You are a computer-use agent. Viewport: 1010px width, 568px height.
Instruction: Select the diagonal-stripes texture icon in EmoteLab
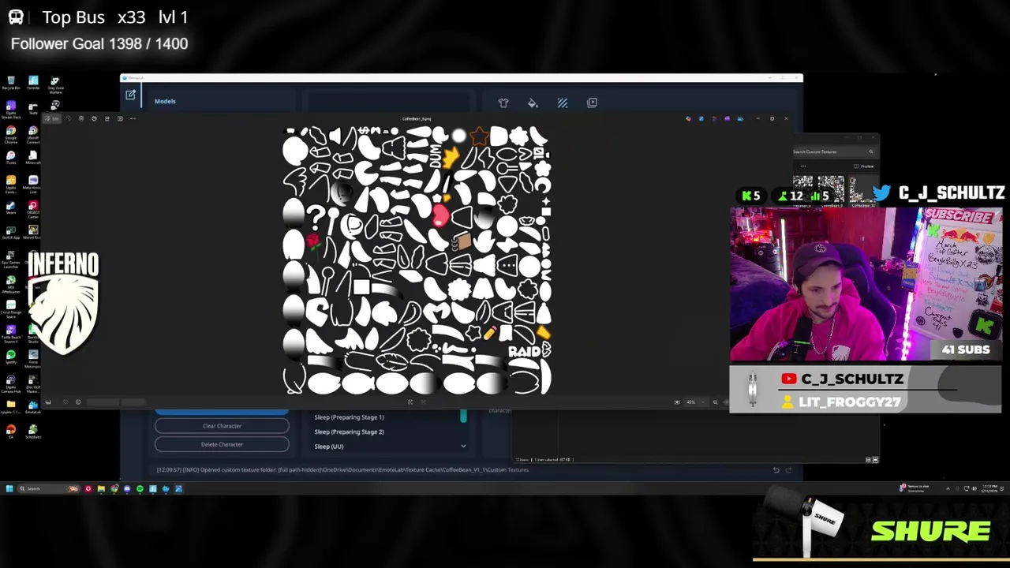pos(563,103)
